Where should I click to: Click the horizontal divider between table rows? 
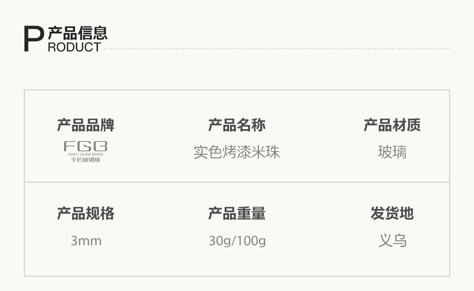pos(237,182)
